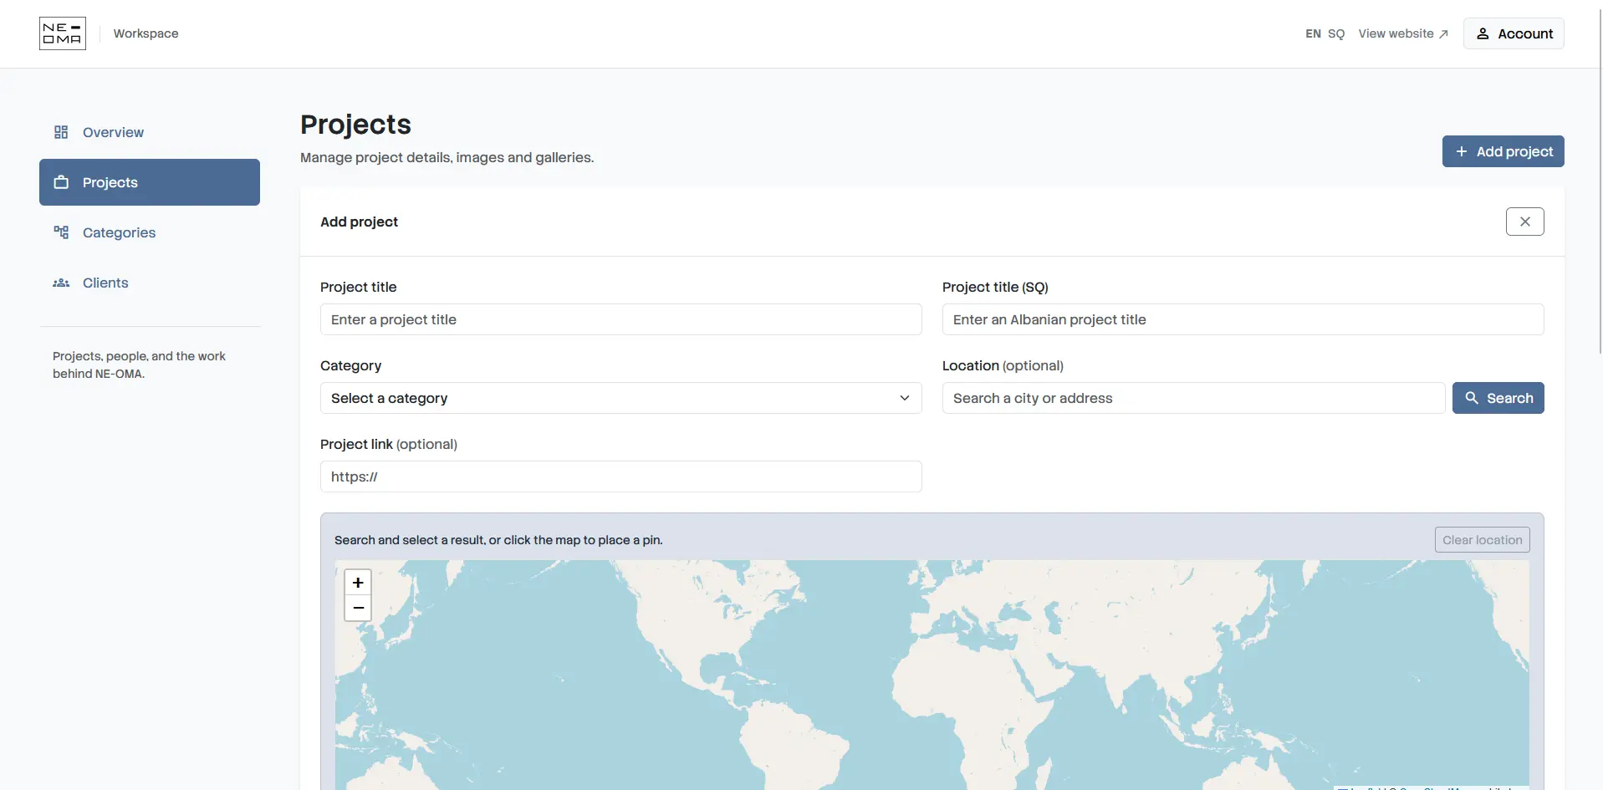Image resolution: width=1603 pixels, height=790 pixels.
Task: Click the Clear location button
Action: [x=1482, y=540]
